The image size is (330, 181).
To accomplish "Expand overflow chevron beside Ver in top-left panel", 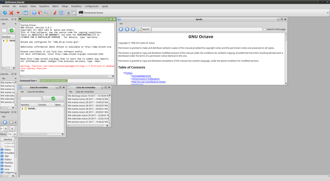I will (x=15, y=24).
